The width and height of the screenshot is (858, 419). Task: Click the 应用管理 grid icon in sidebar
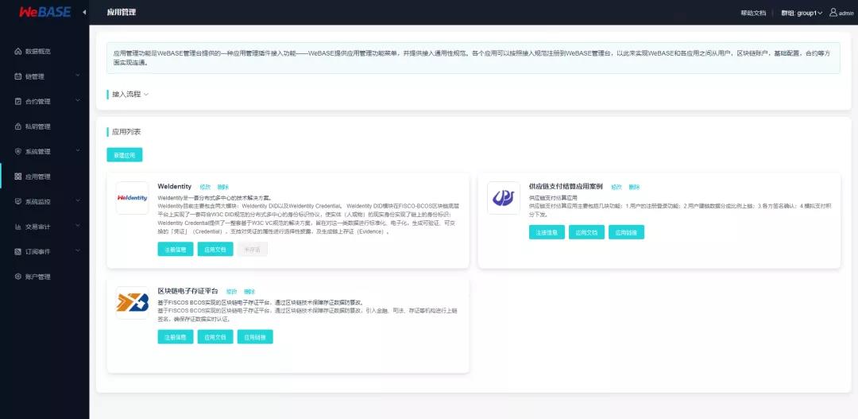[x=18, y=177]
